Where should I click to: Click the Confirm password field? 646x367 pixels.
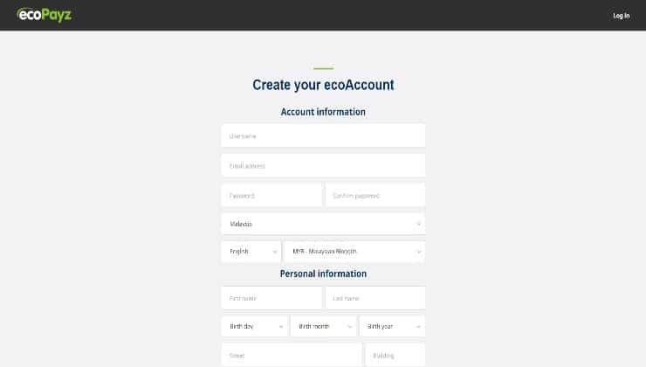tap(375, 196)
